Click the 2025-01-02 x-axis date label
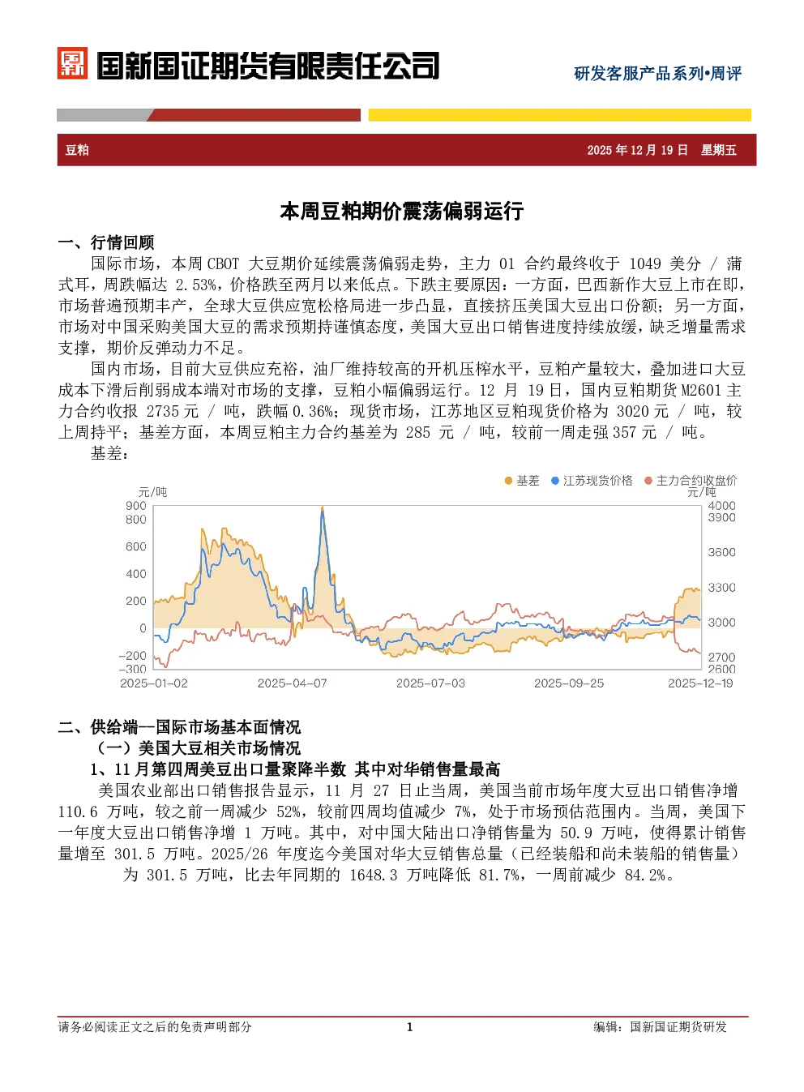Image resolution: width=804 pixels, height=1092 pixels. [154, 683]
